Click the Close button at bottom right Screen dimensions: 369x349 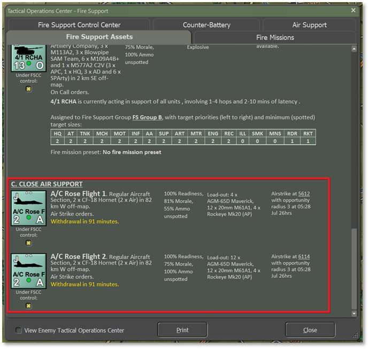310,330
